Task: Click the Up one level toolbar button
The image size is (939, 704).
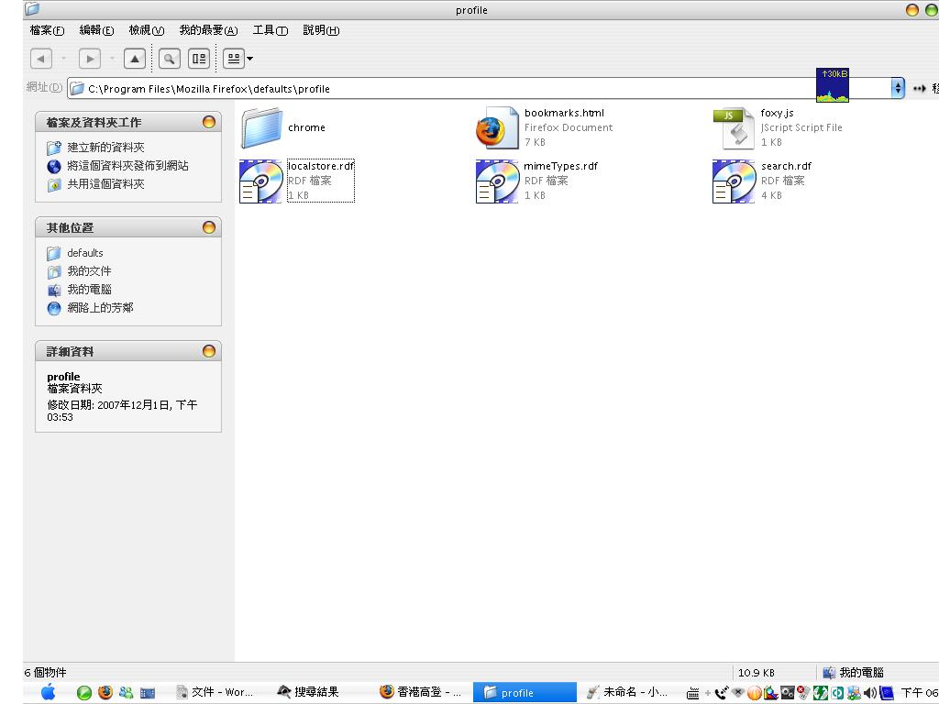Action: click(135, 59)
